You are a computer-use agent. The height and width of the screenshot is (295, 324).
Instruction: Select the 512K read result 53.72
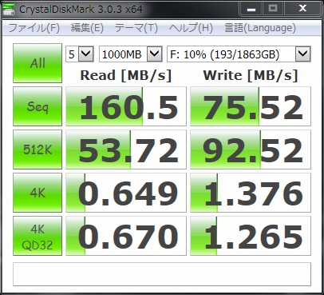tap(126, 149)
